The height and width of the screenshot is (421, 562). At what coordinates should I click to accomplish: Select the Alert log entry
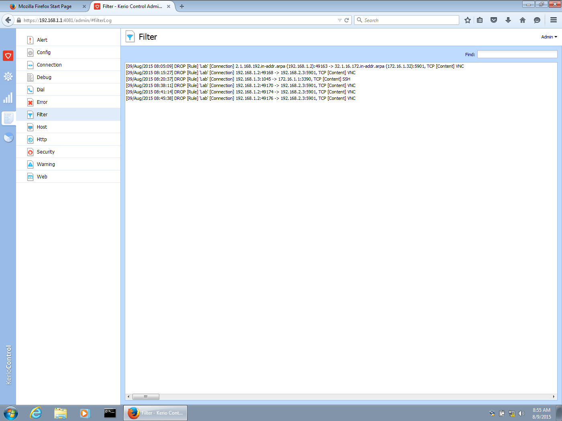coord(68,40)
